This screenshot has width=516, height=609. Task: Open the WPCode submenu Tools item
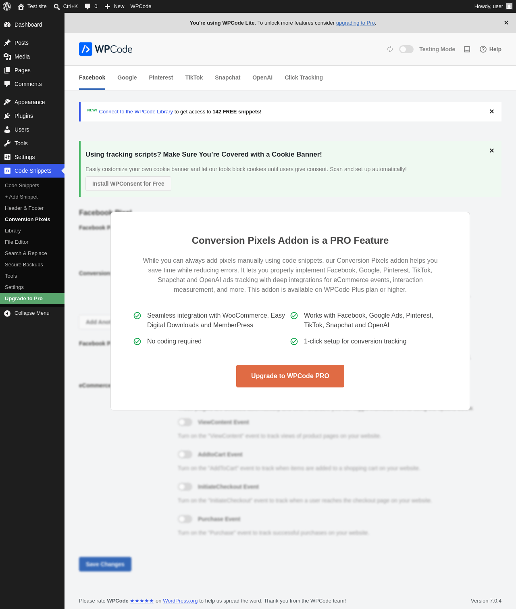[32, 276]
